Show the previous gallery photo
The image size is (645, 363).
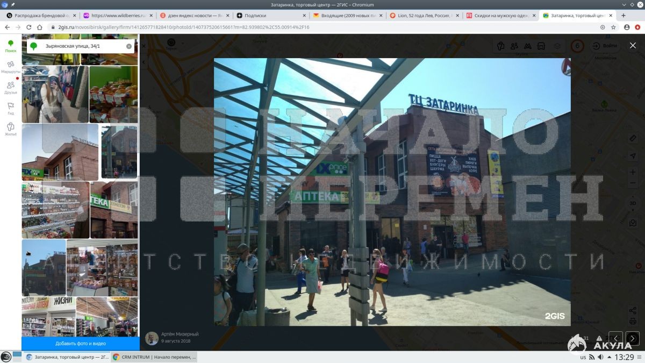click(x=615, y=338)
